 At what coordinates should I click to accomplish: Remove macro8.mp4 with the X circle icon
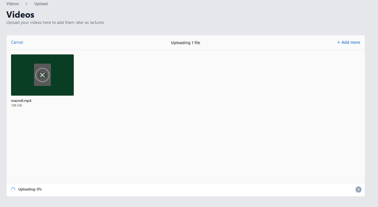[42, 75]
